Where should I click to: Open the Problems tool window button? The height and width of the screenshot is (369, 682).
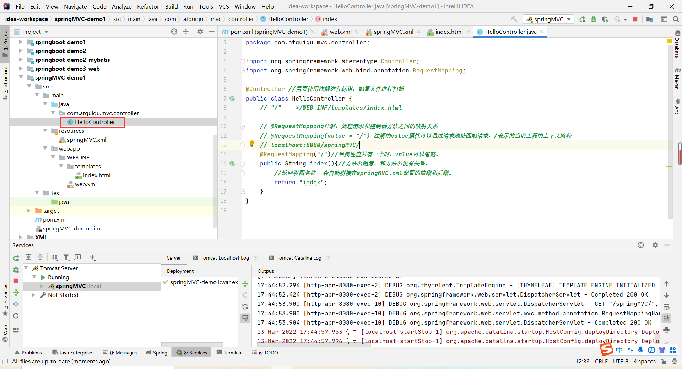[x=28, y=352]
